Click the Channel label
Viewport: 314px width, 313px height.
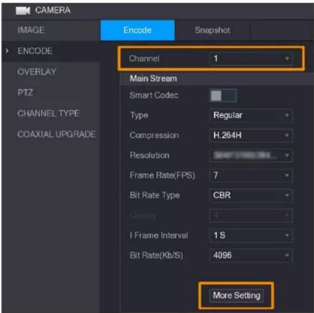coord(144,58)
